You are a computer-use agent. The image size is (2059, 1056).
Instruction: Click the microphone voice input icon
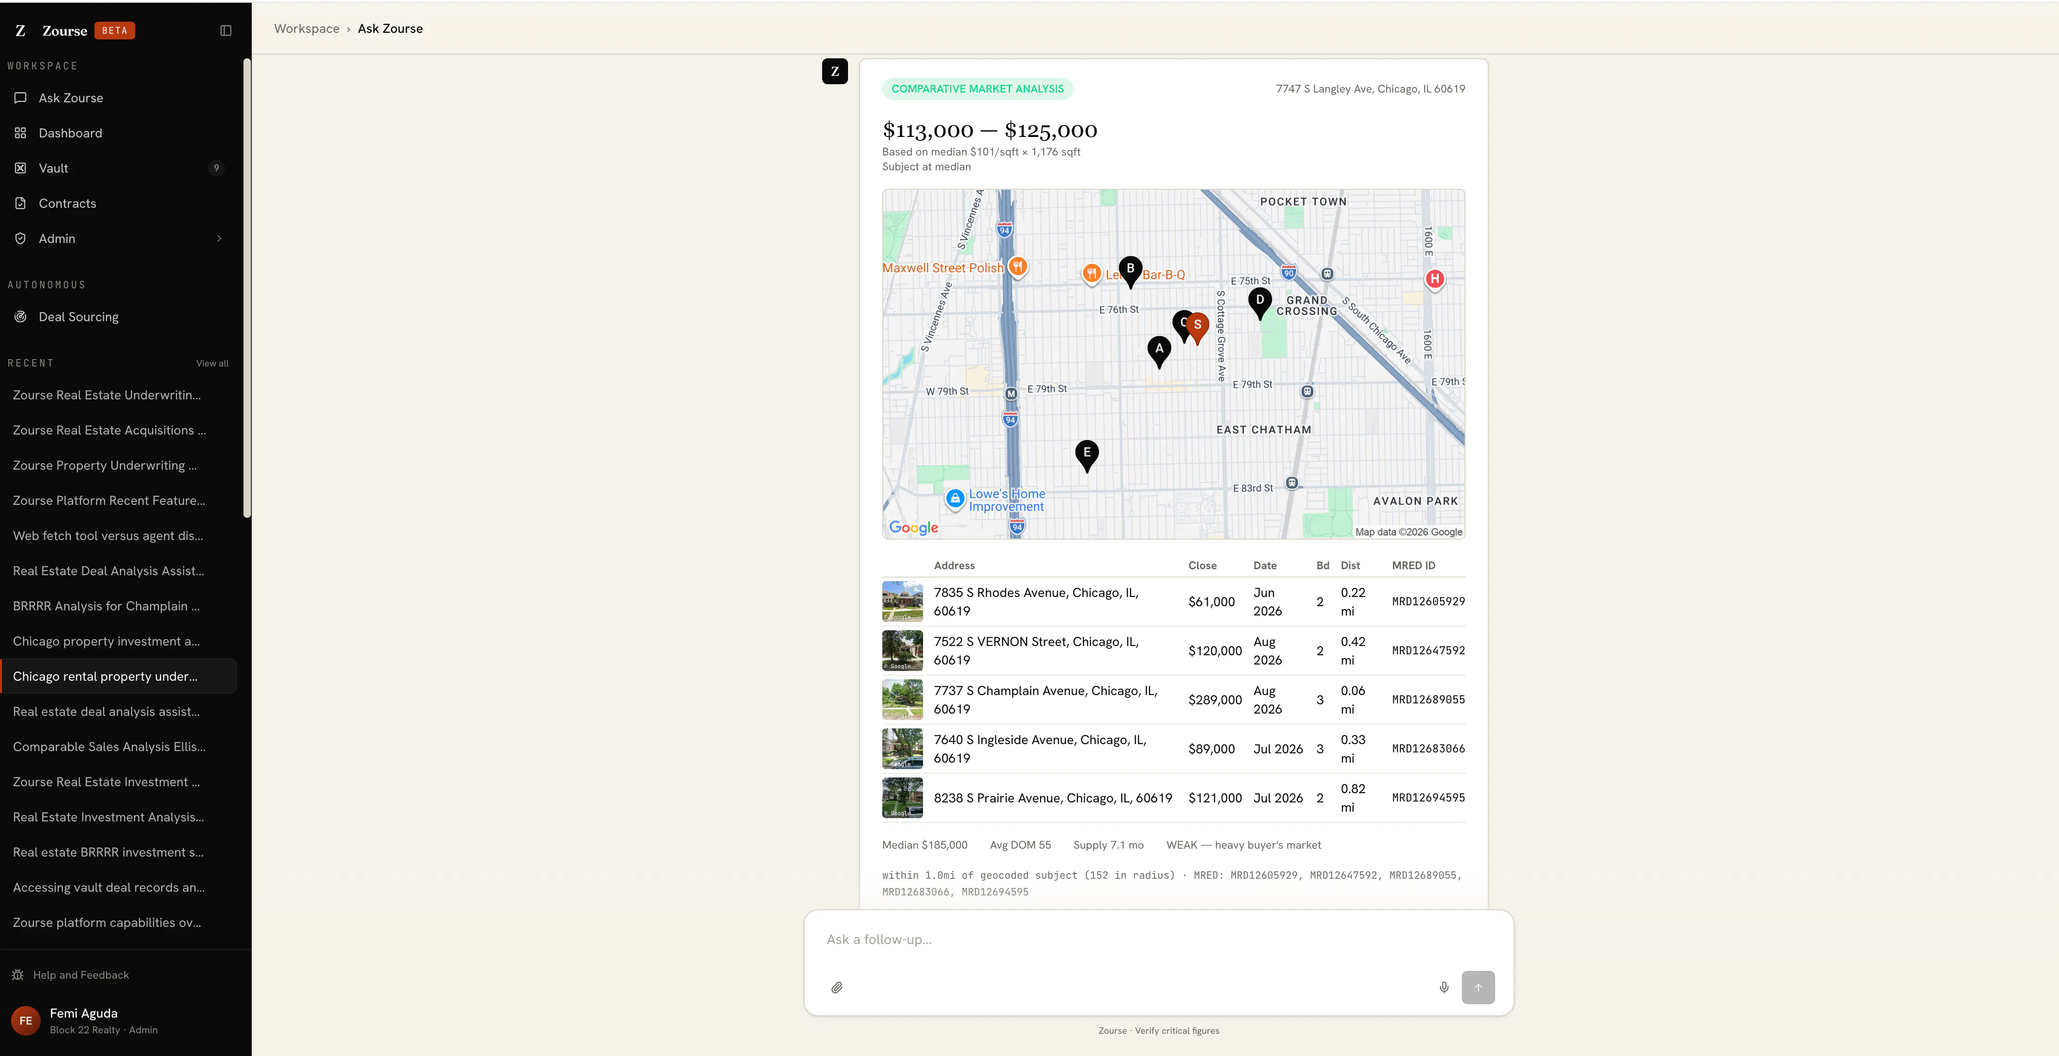pos(1443,988)
